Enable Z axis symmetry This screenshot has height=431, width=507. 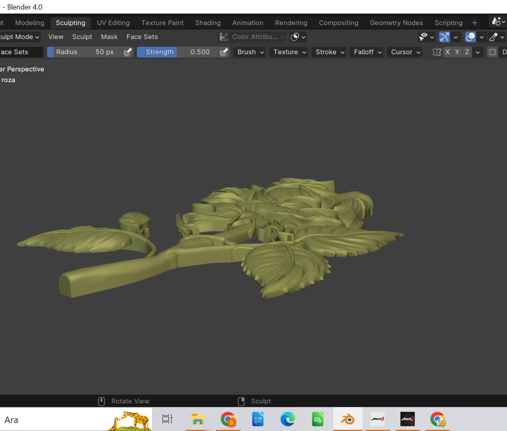coord(467,52)
